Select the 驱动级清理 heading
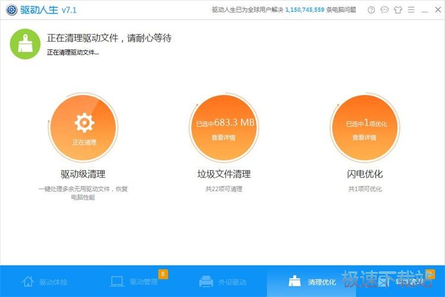Image resolution: width=445 pixels, height=297 pixels. pyautogui.click(x=83, y=174)
